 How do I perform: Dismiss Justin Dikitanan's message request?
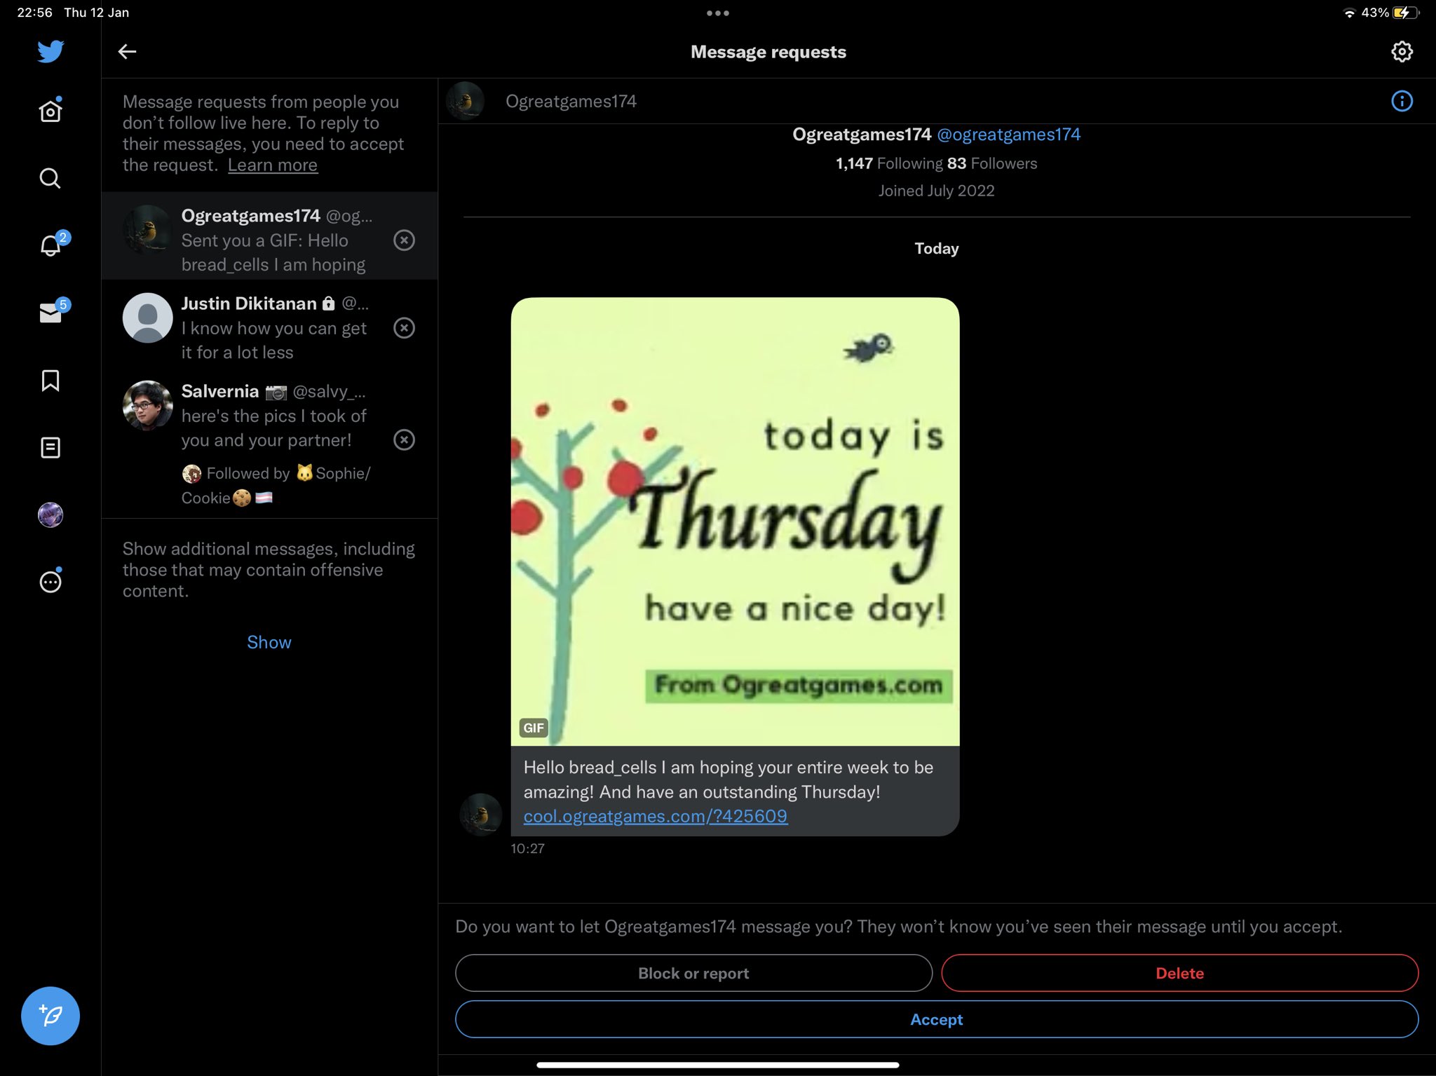tap(404, 328)
